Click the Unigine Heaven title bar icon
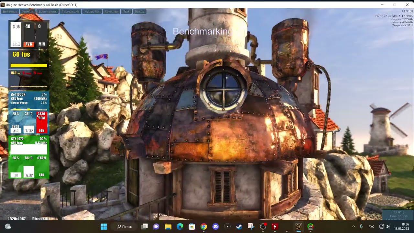 [3, 5]
